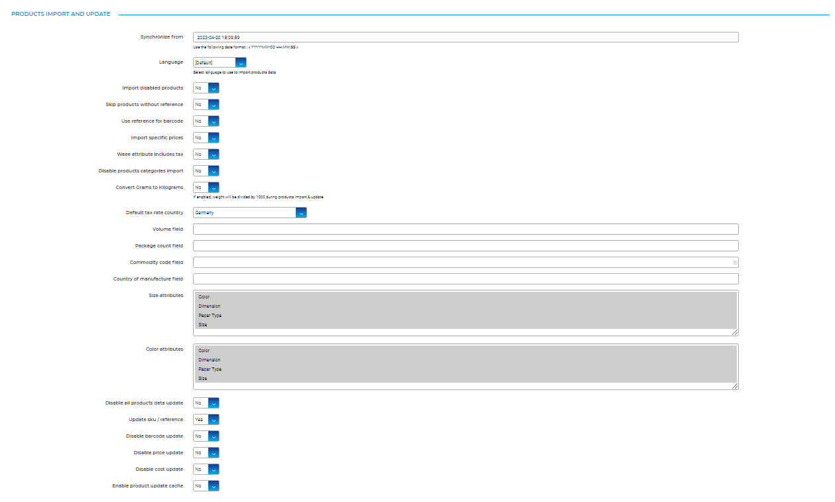Open Disable price update dropdown
The image size is (835, 502).
206,453
